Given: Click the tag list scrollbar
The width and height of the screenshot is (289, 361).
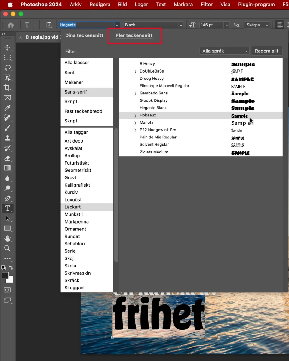Looking at the screenshot, I should click(116, 195).
